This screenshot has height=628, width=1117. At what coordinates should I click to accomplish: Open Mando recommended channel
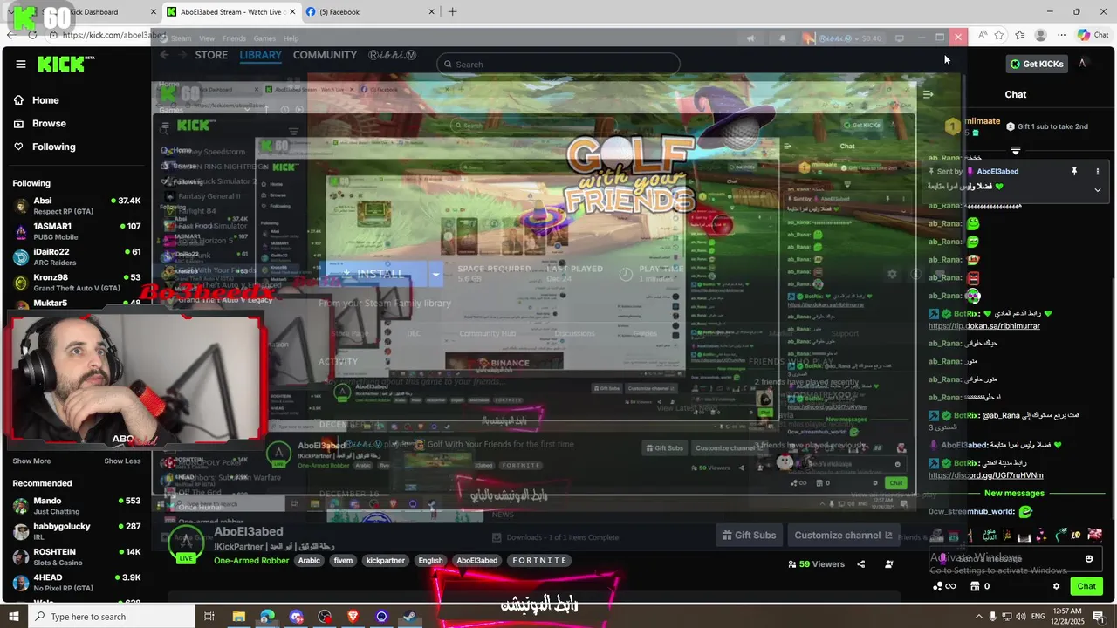click(76, 506)
